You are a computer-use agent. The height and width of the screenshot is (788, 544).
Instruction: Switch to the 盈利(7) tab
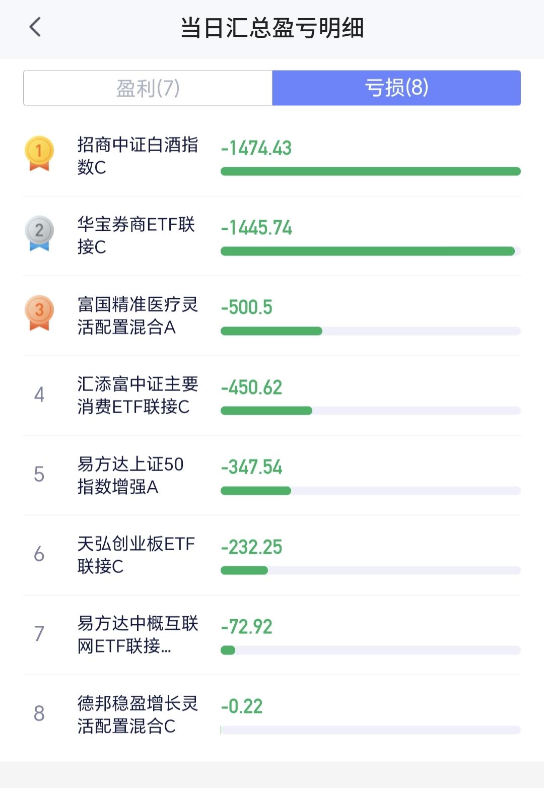148,88
